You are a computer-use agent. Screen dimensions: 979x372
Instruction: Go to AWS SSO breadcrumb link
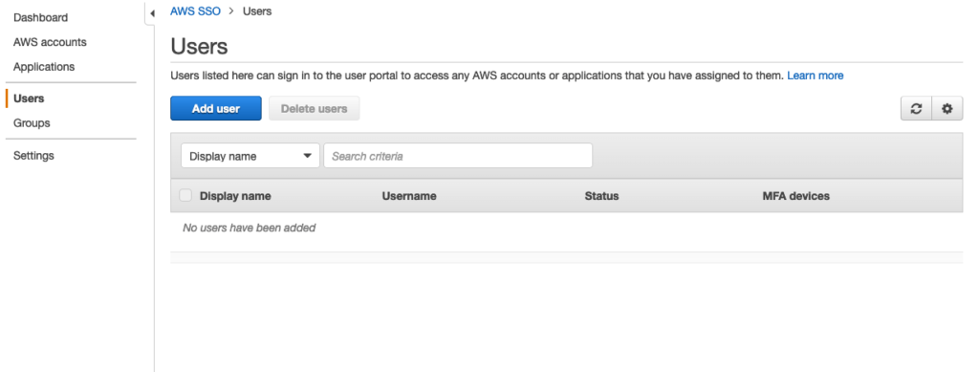coord(195,11)
